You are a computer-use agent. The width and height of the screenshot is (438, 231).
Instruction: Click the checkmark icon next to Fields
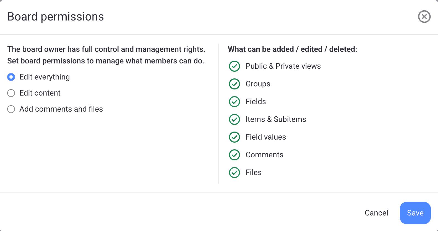click(234, 102)
